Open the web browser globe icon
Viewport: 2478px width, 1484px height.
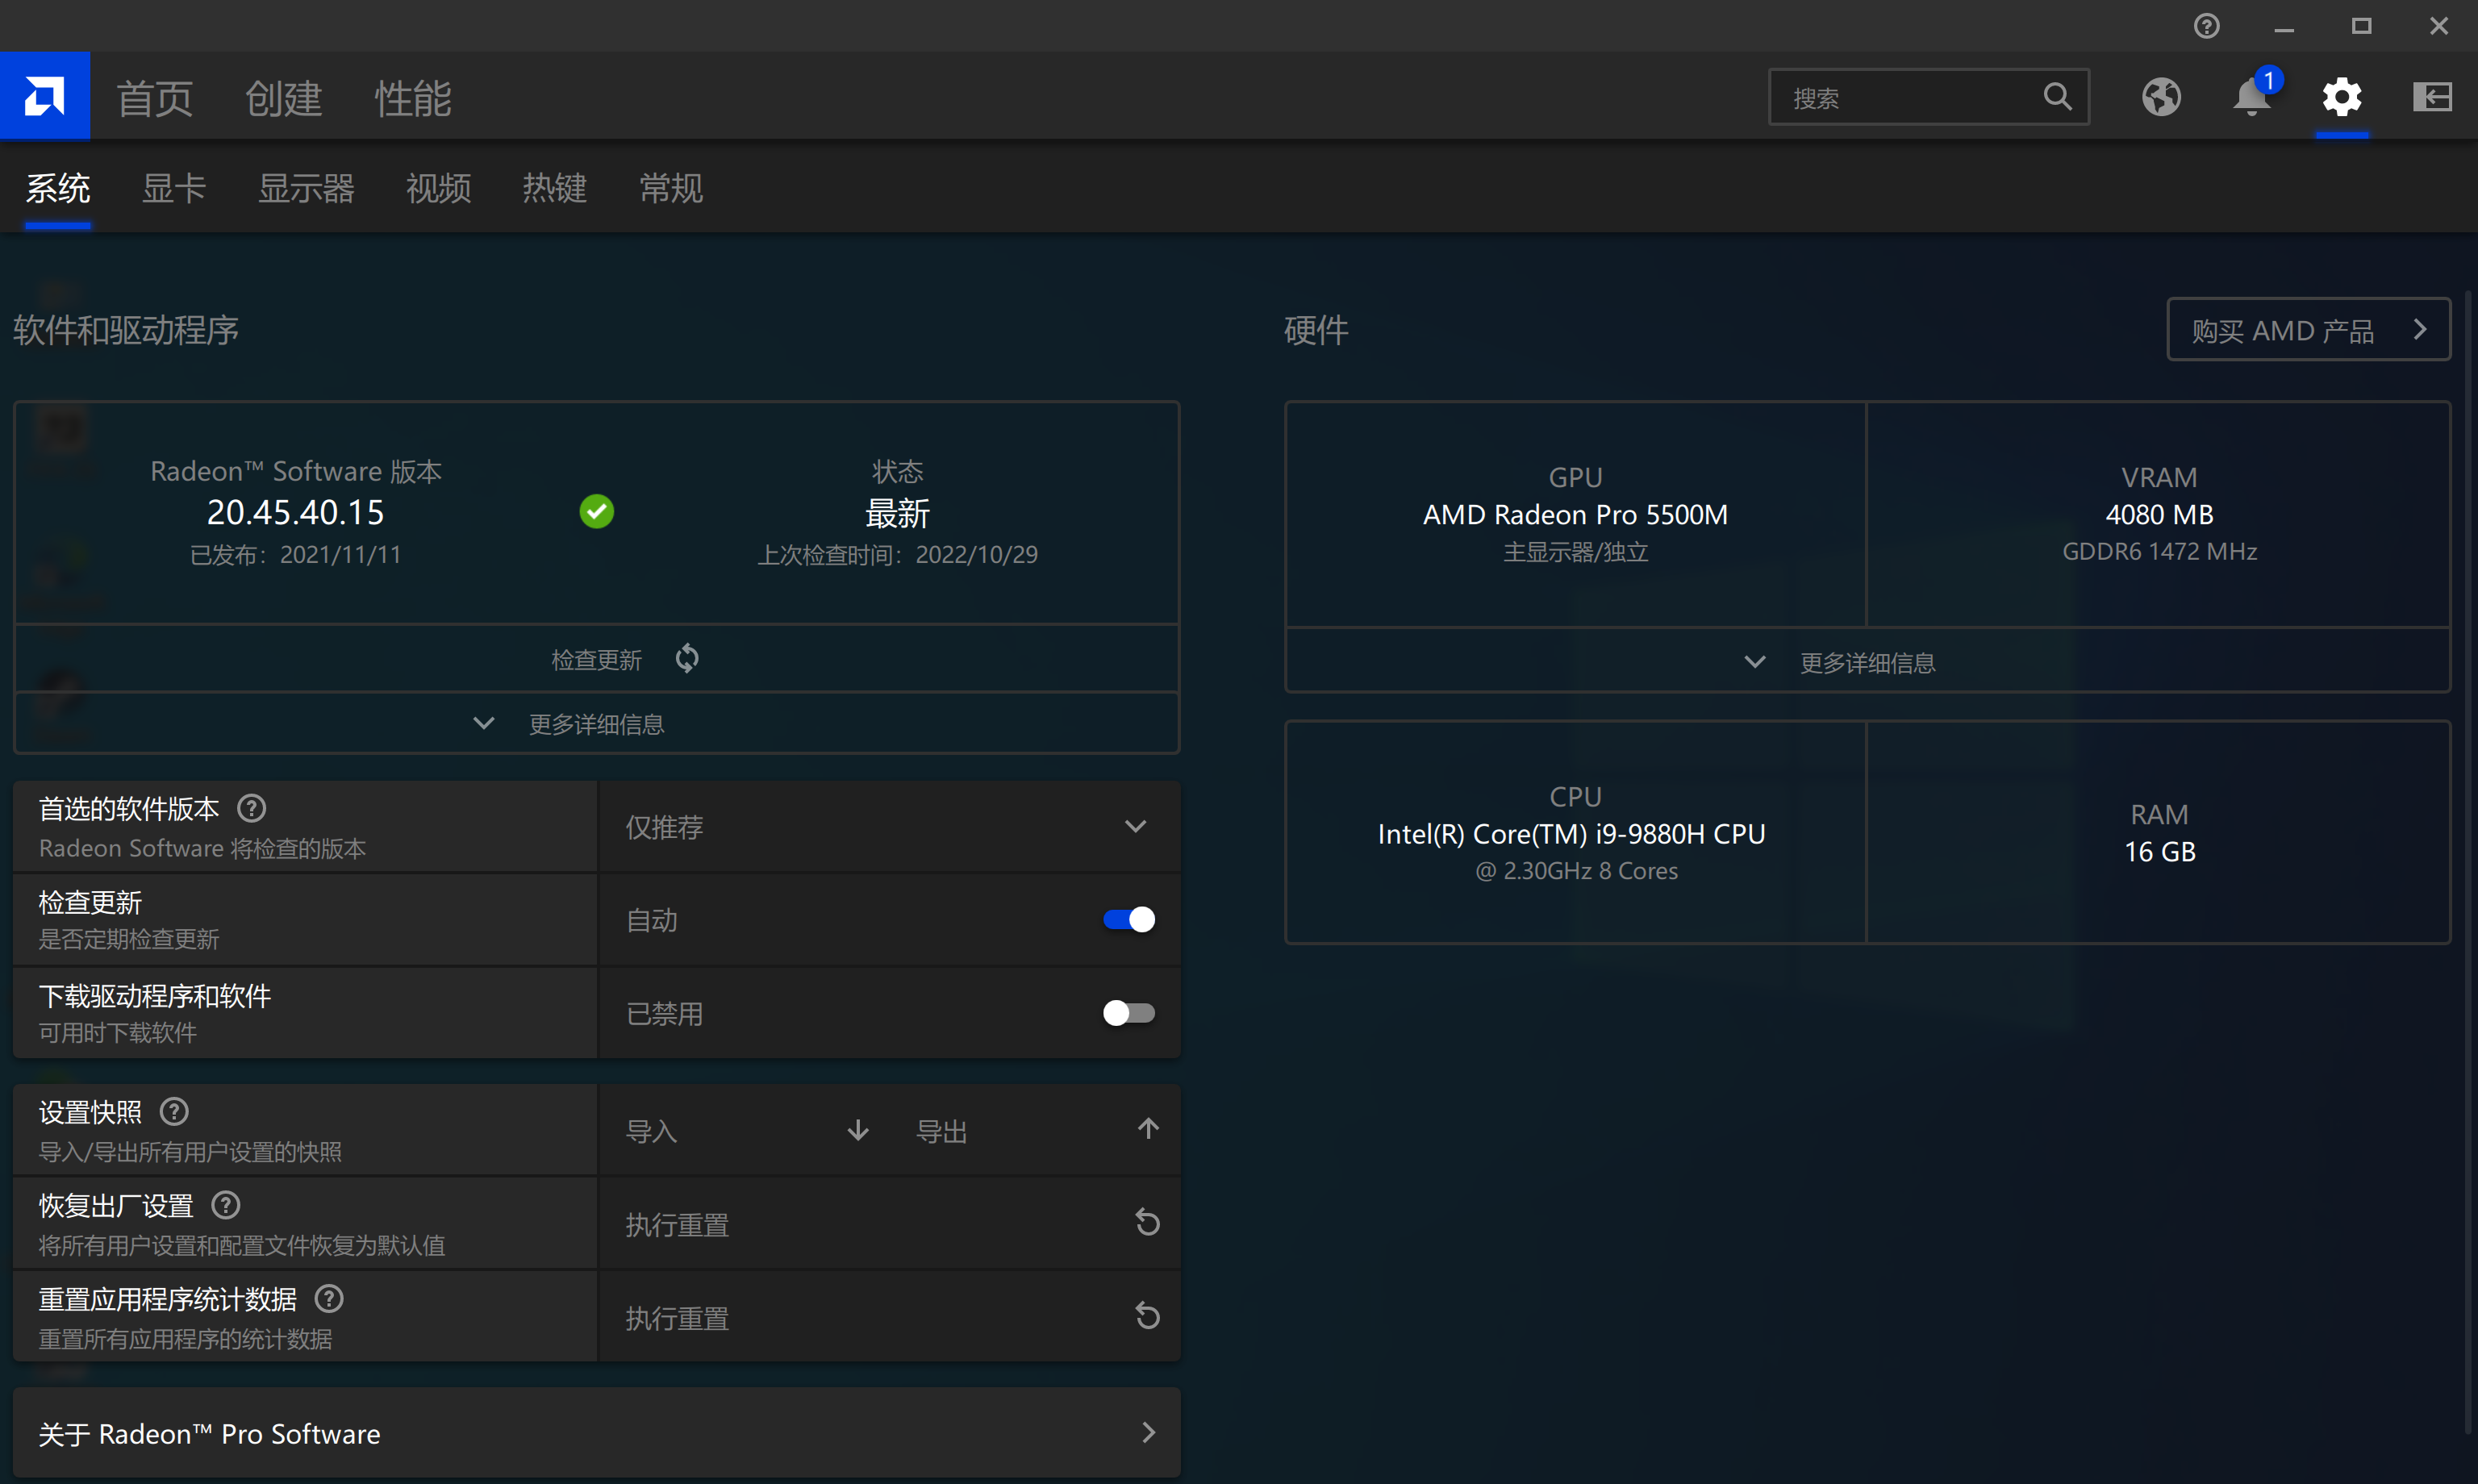click(2160, 97)
